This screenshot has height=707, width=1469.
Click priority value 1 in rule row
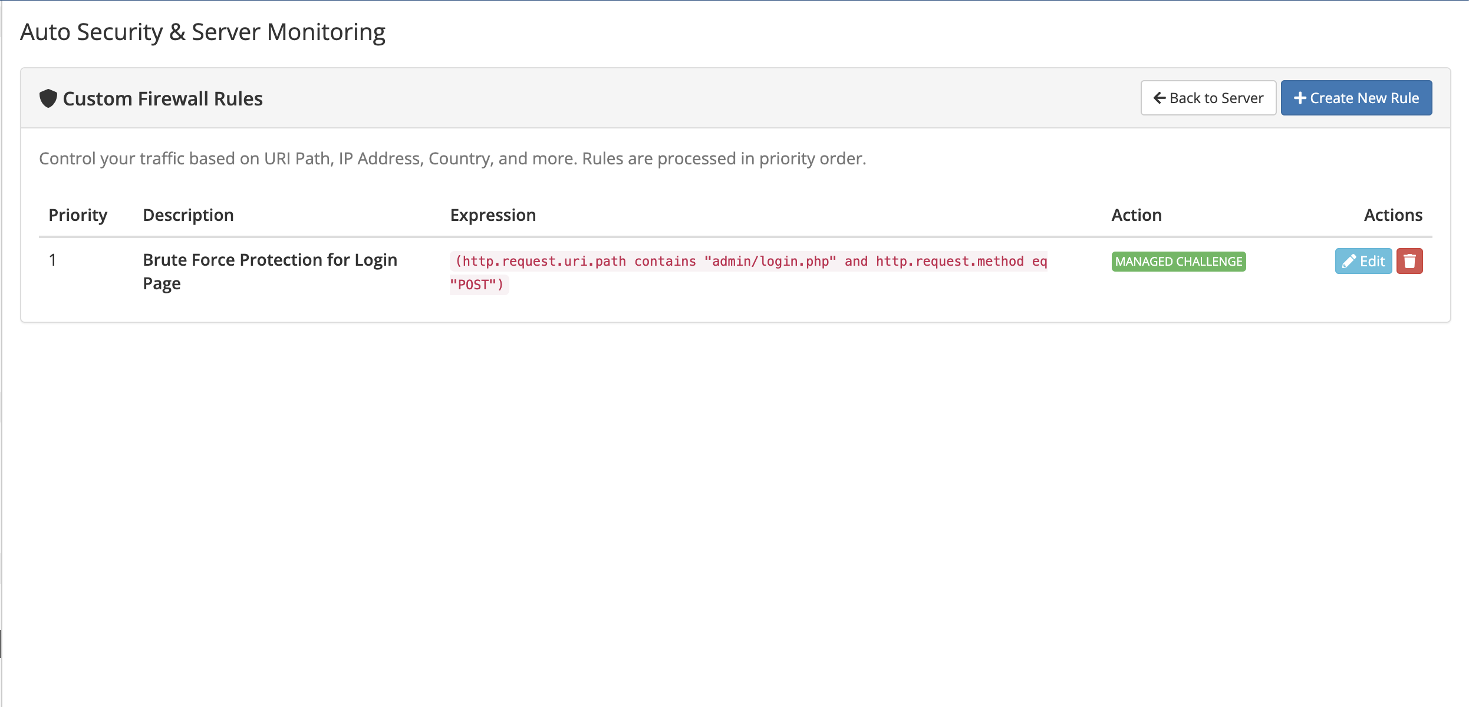coord(52,260)
